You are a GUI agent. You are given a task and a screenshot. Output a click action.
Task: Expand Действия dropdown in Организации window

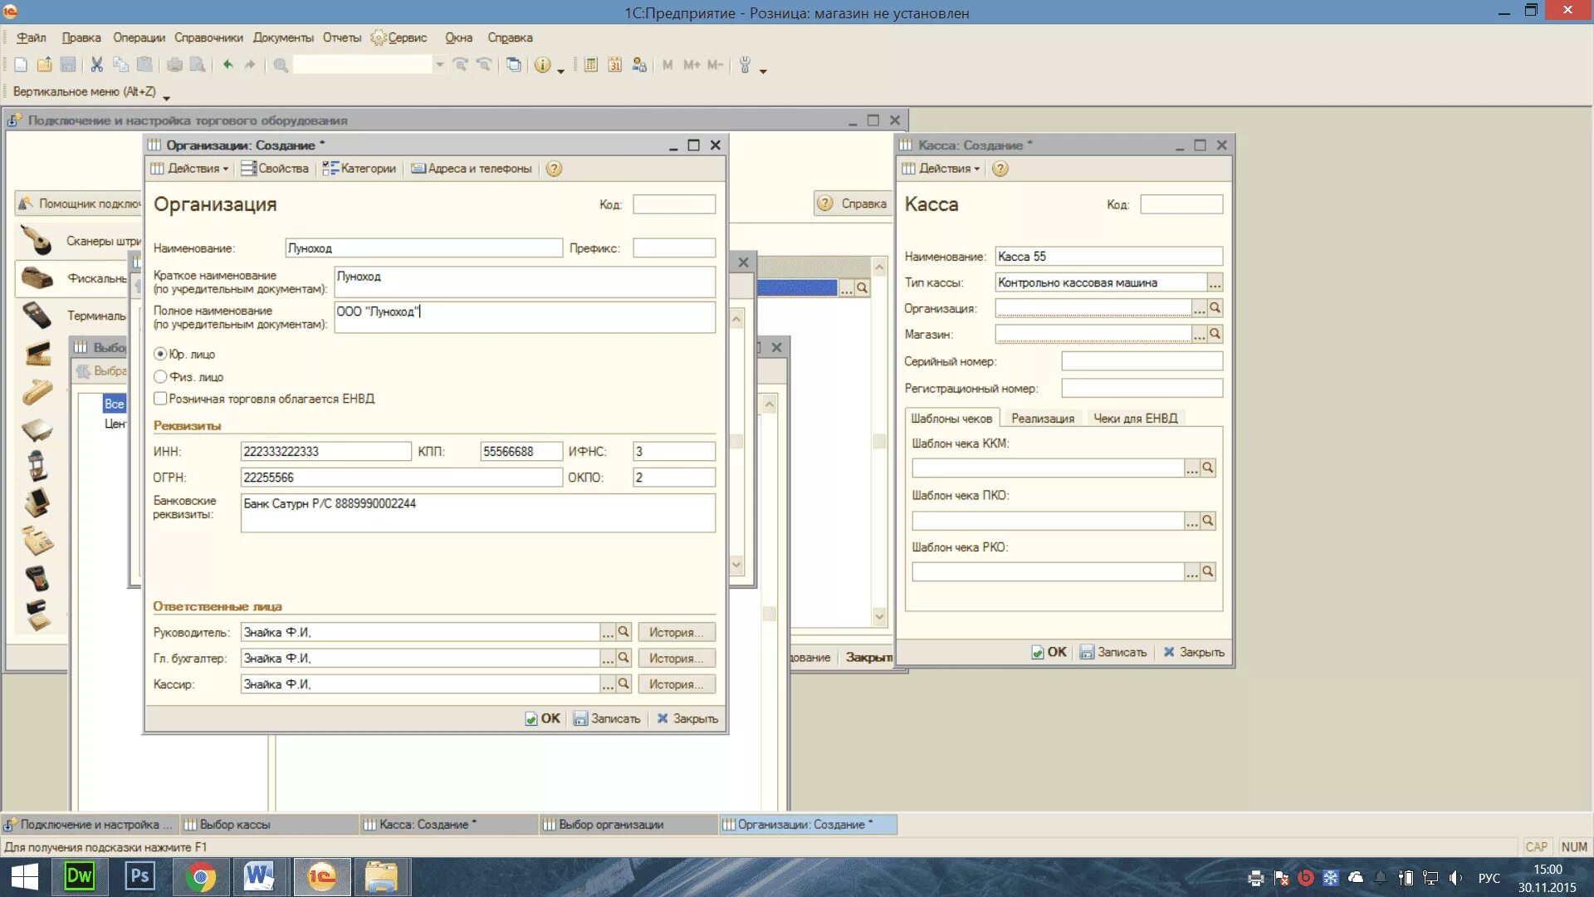(x=189, y=169)
